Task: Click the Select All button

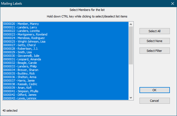Action: (x=155, y=31)
